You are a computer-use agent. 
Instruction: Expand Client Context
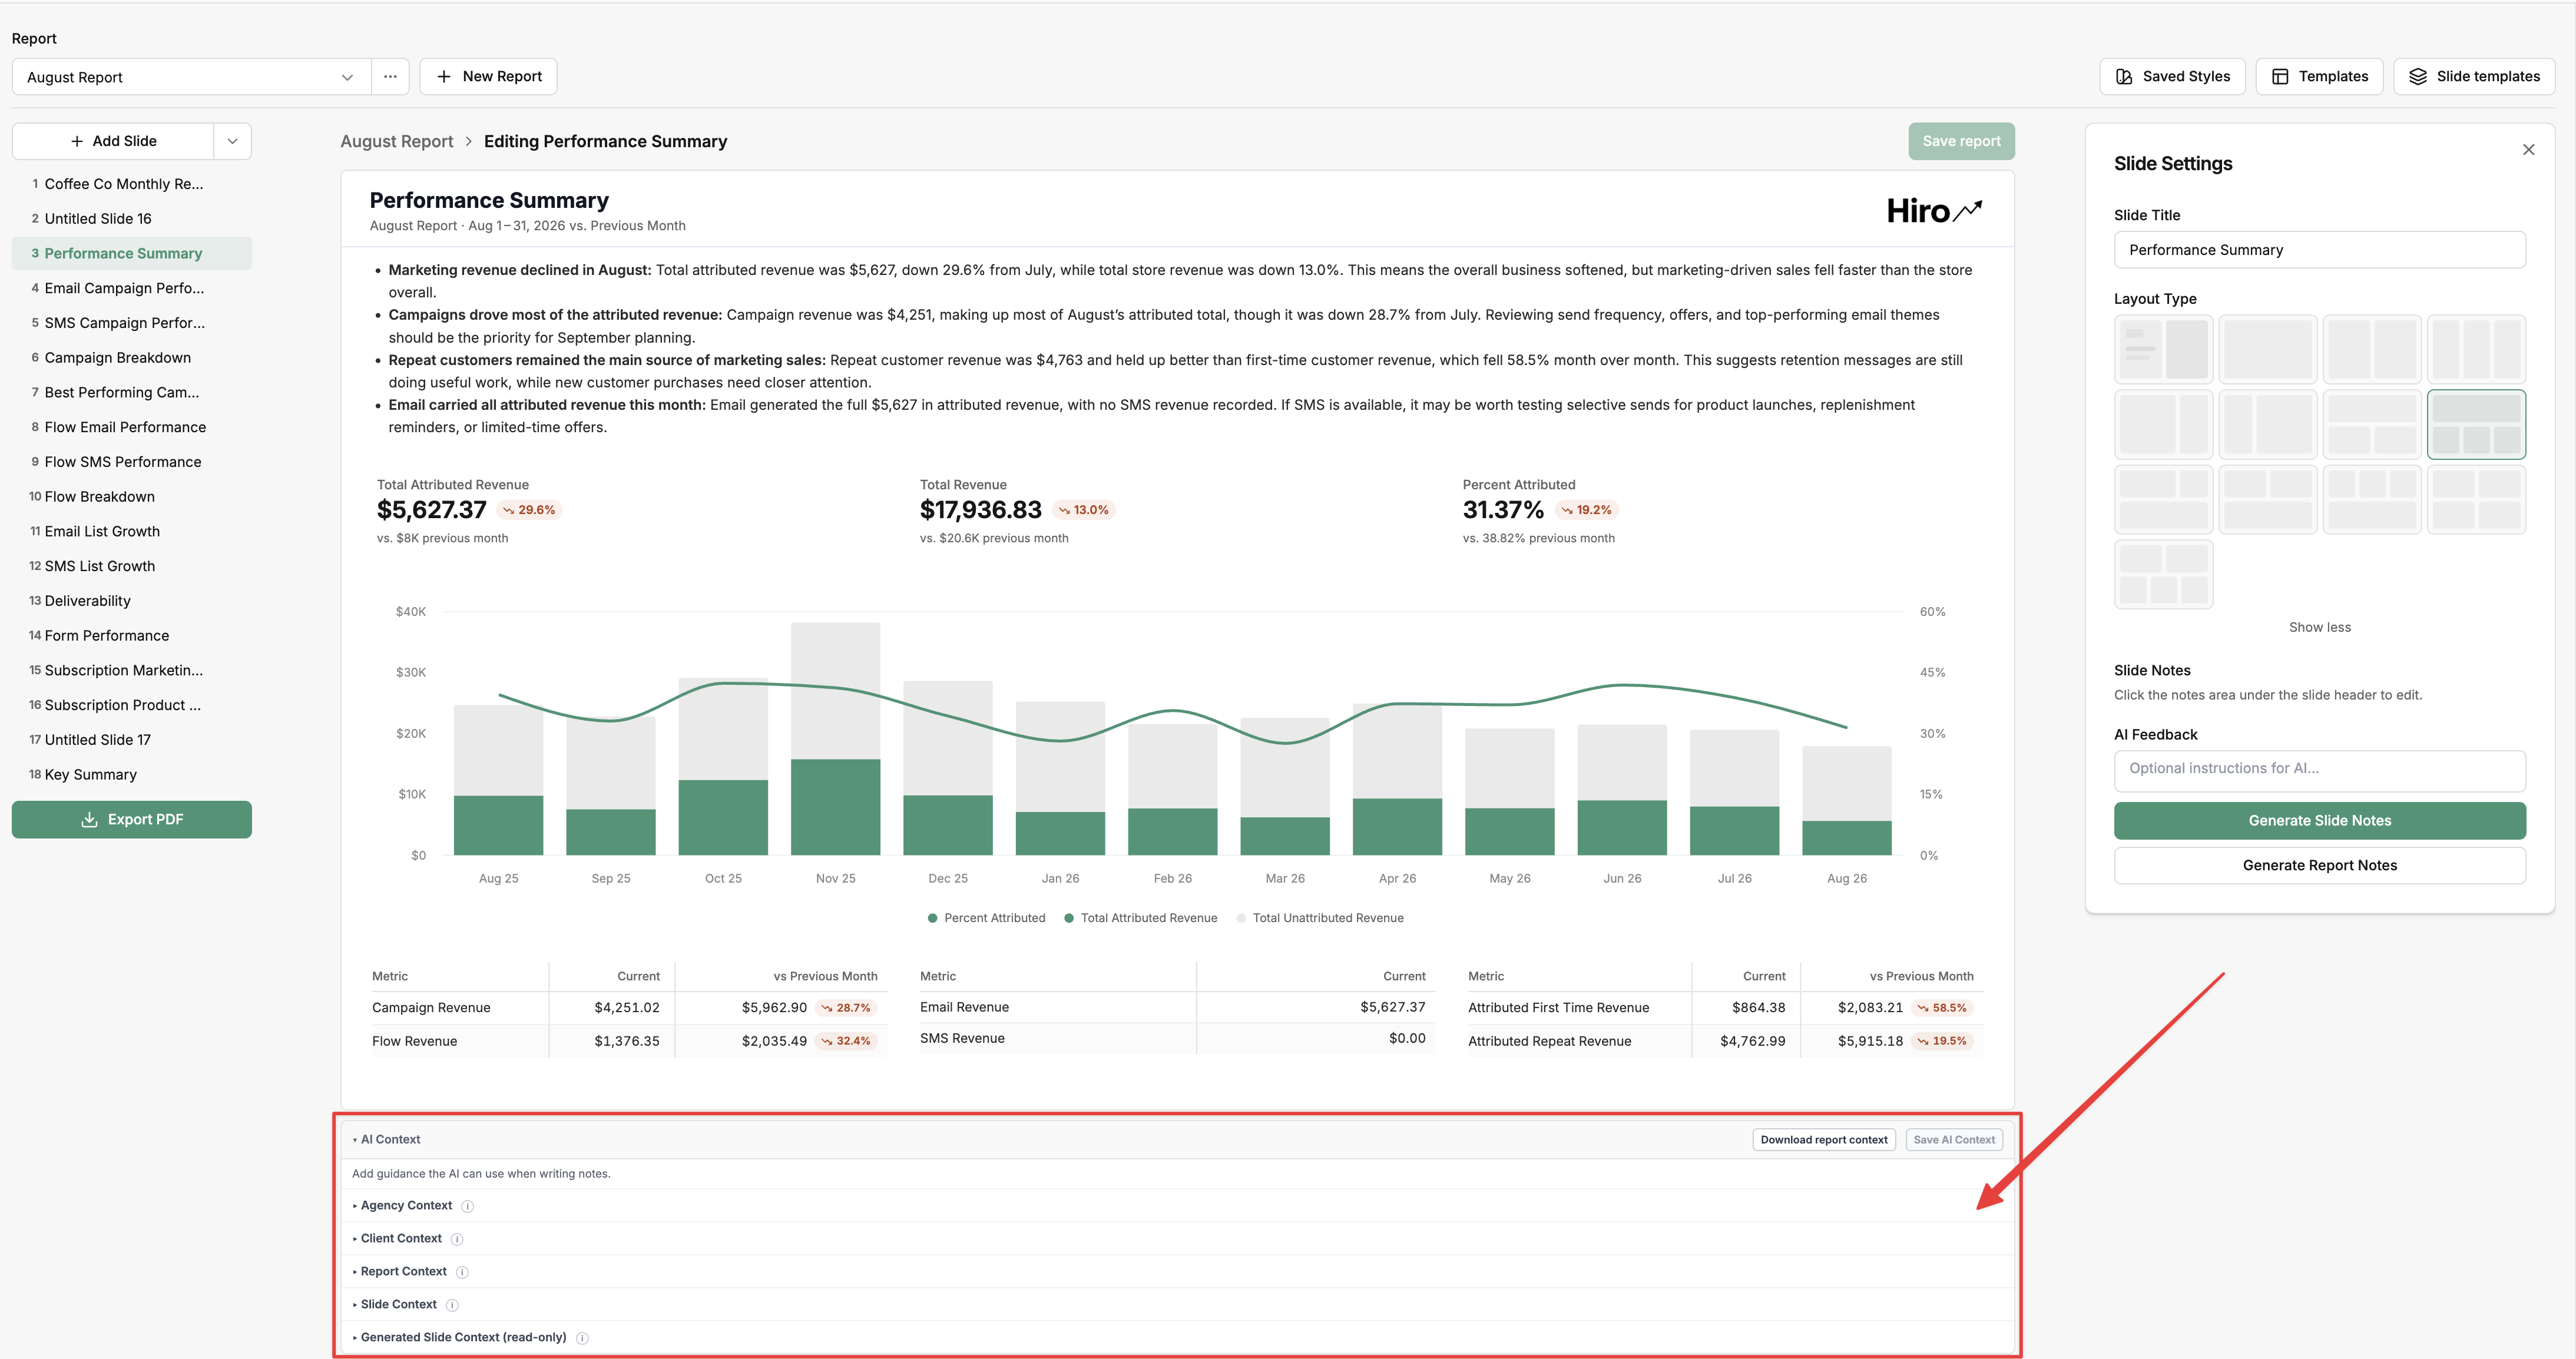point(397,1239)
